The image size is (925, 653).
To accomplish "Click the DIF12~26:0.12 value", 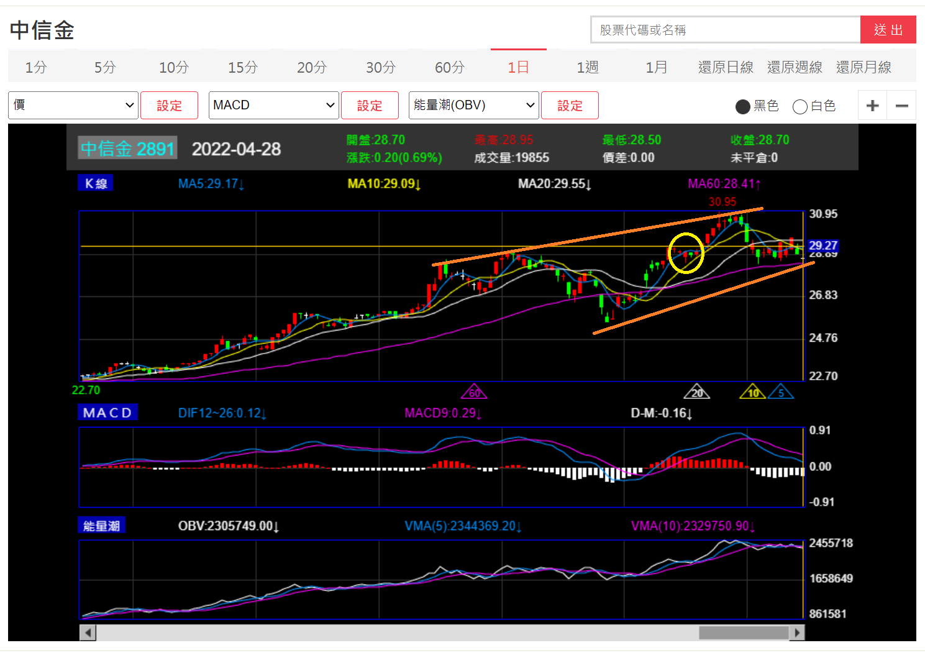I will pos(222,413).
